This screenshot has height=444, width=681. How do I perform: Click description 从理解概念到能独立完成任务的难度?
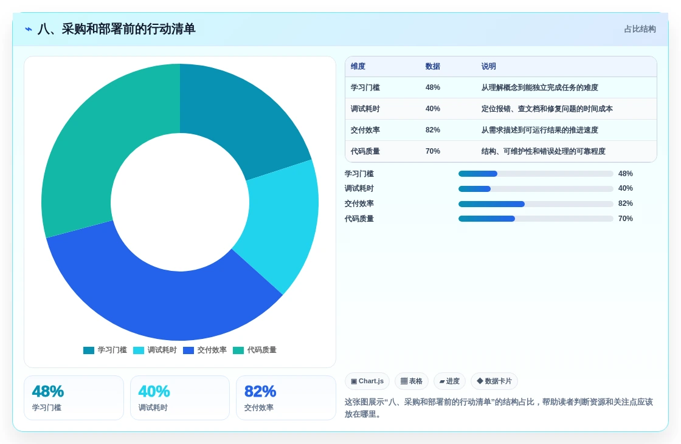tap(539, 87)
